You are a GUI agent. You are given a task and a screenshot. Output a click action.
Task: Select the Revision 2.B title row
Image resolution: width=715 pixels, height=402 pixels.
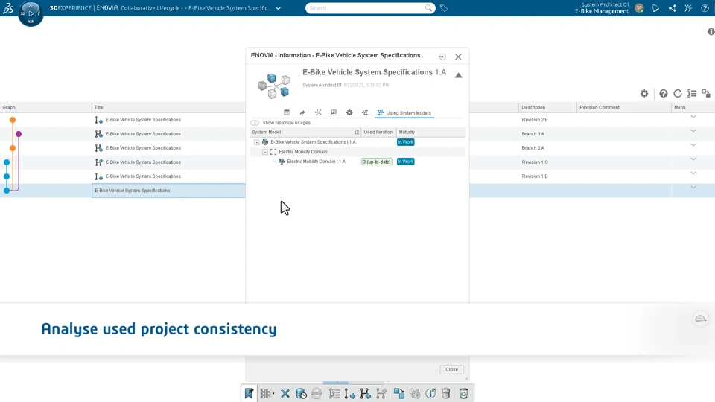[x=143, y=120]
